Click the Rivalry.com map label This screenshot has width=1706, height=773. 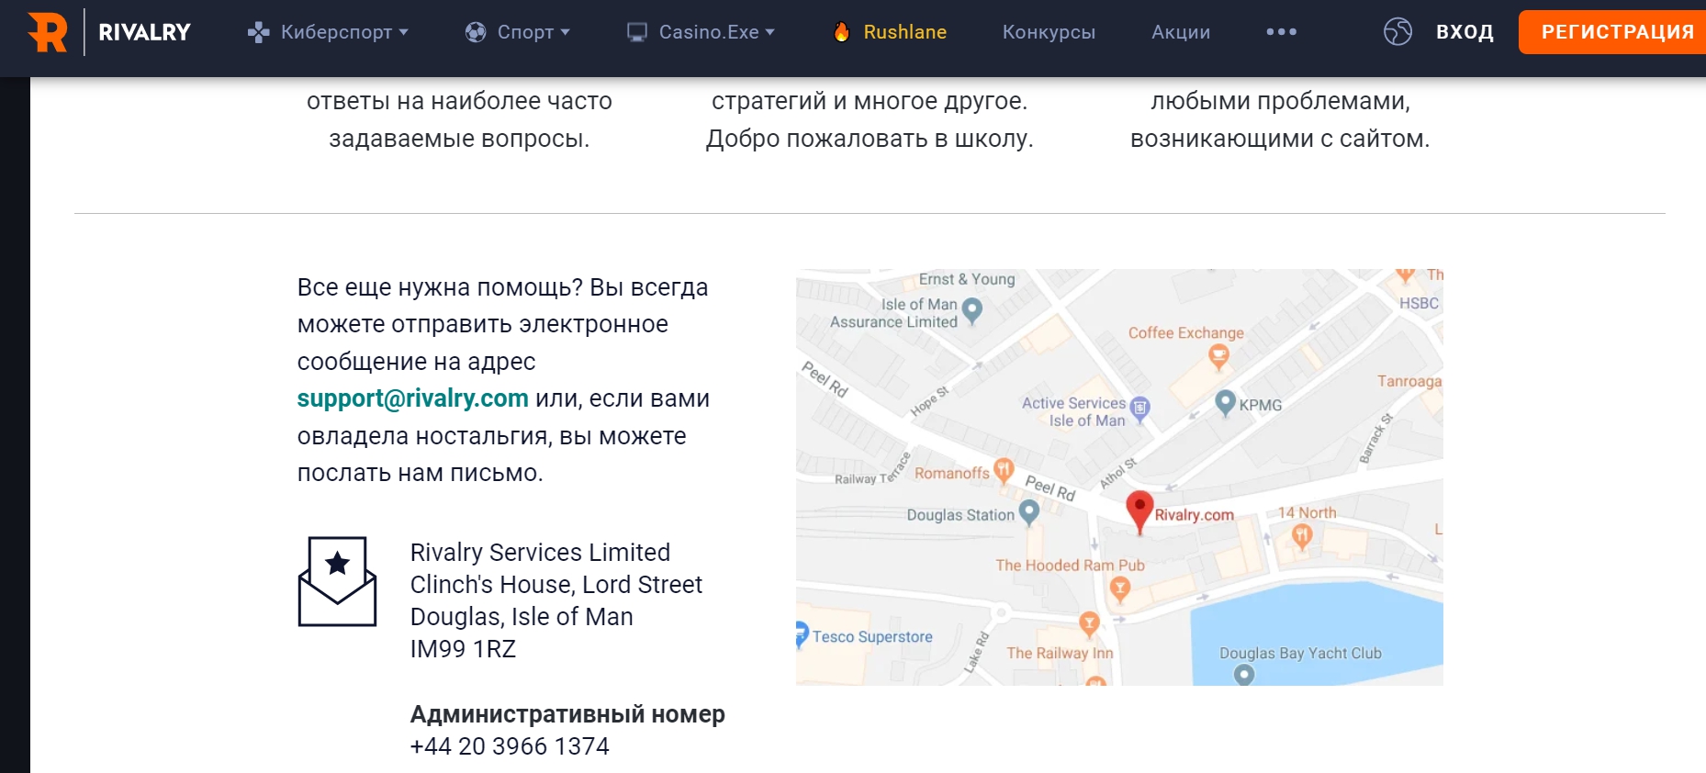[x=1194, y=515]
